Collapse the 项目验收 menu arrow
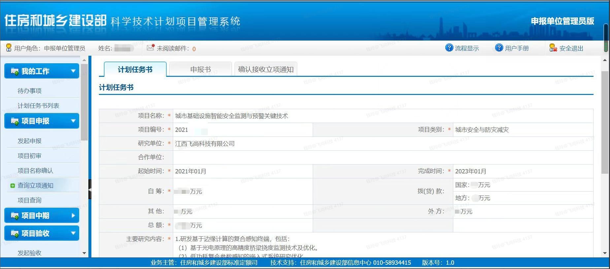 pos(73,233)
